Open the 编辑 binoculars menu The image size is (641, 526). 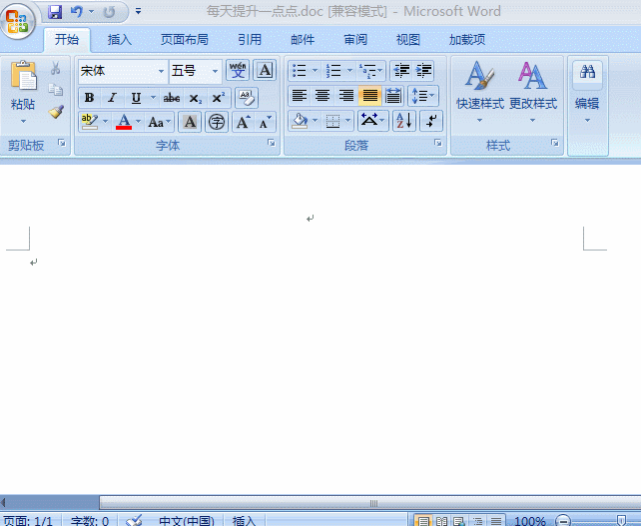click(x=587, y=93)
